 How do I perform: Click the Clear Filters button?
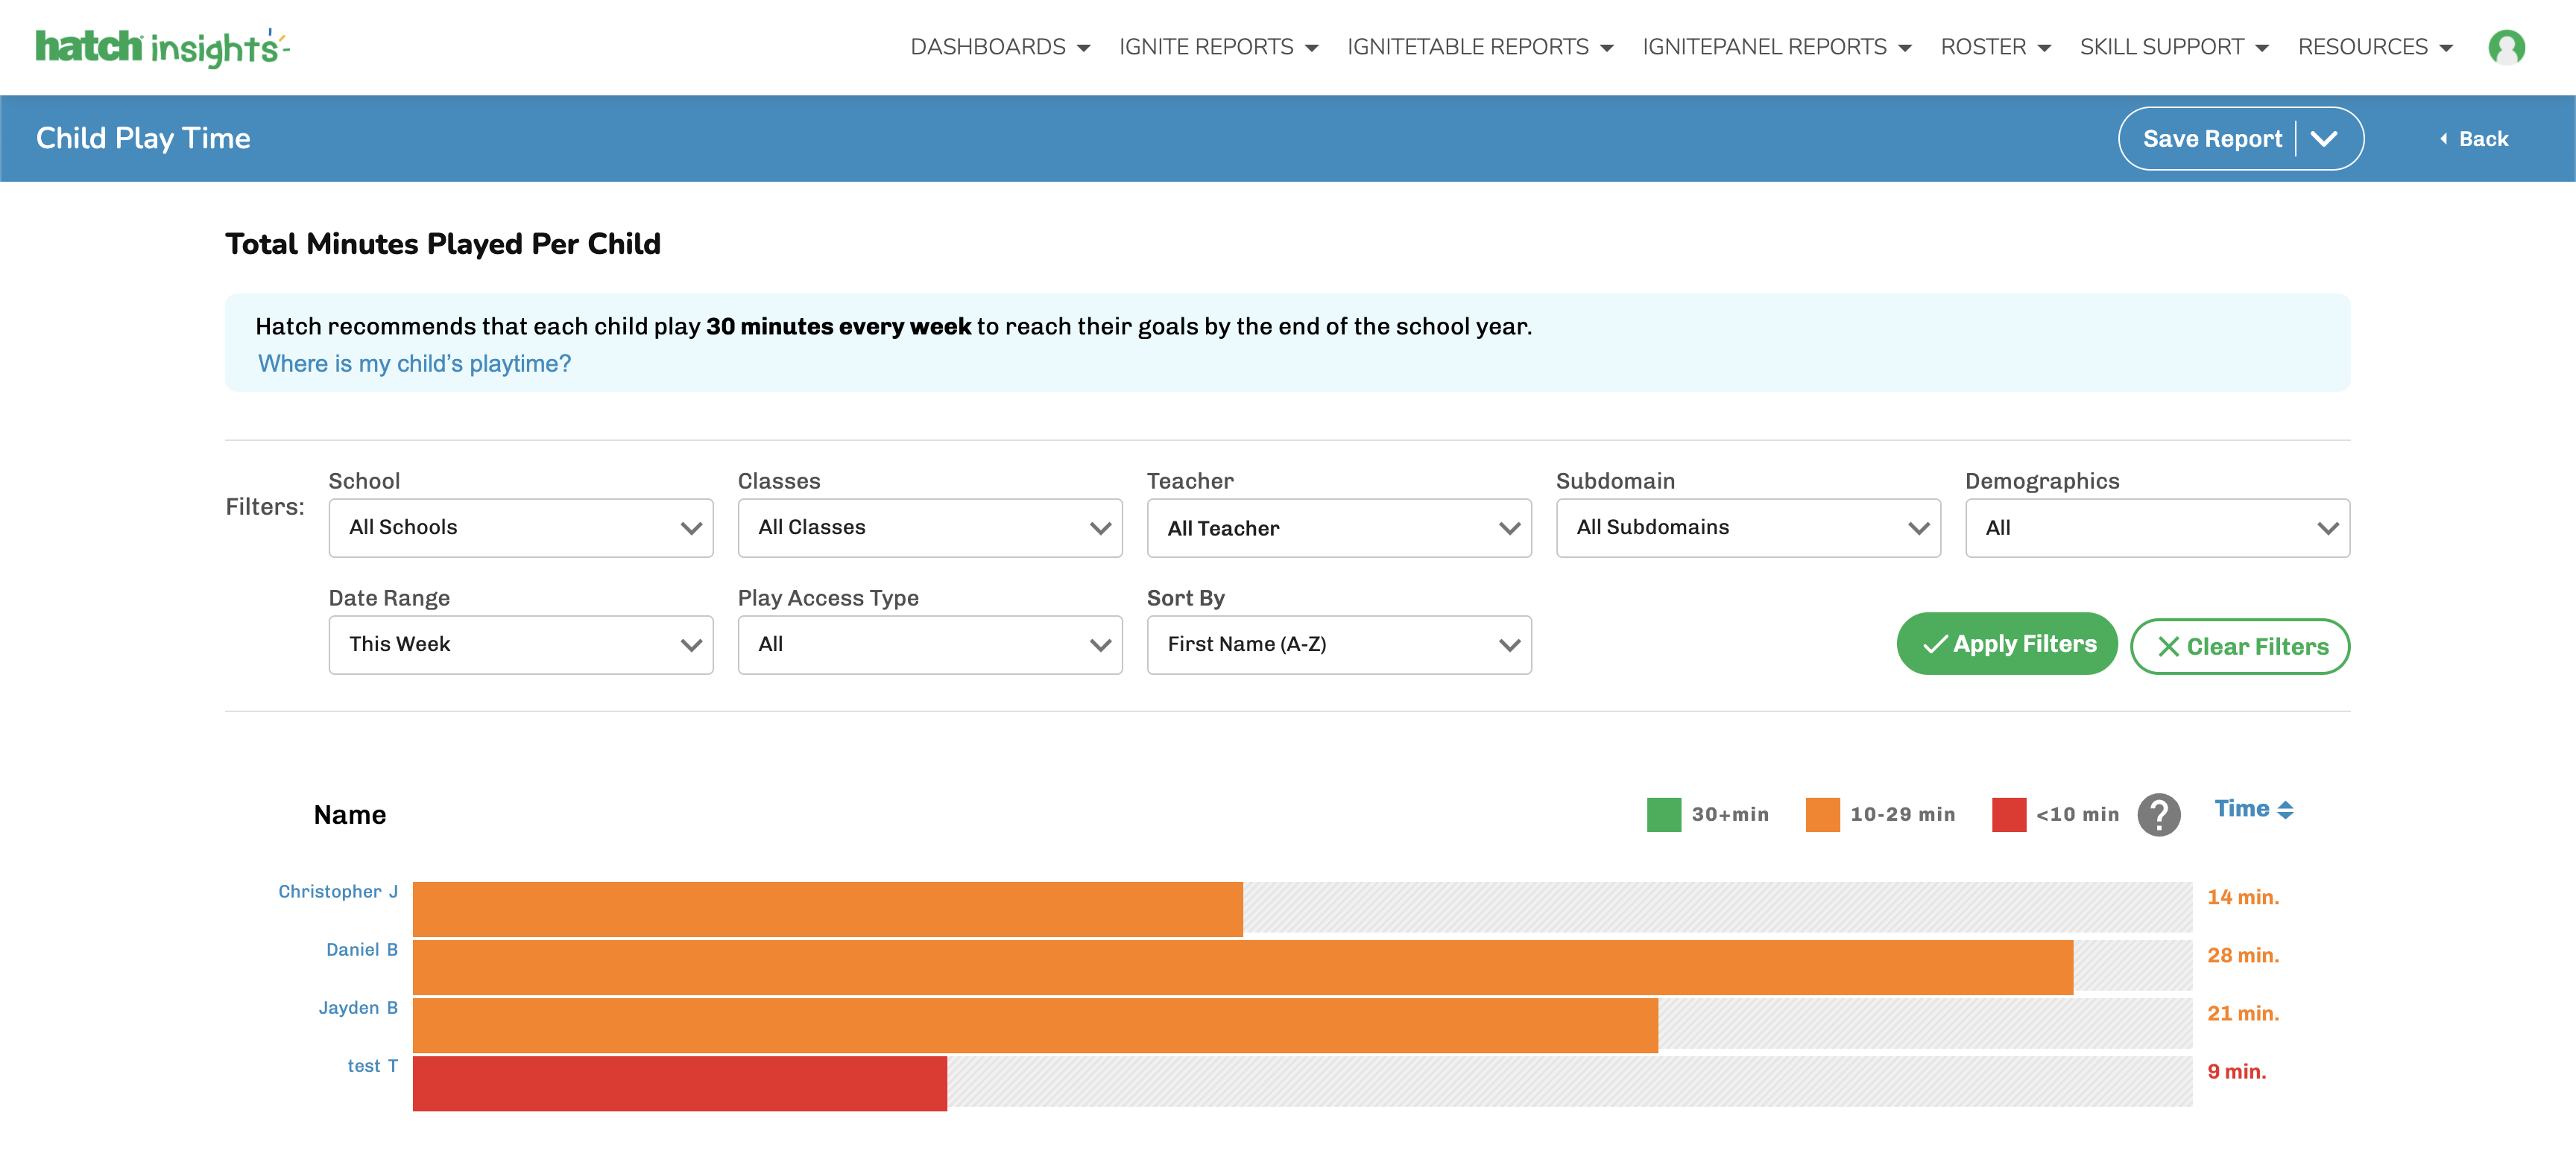(2240, 647)
